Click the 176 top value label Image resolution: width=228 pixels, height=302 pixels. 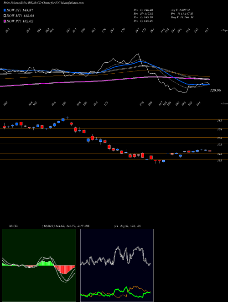[x=104, y=31]
